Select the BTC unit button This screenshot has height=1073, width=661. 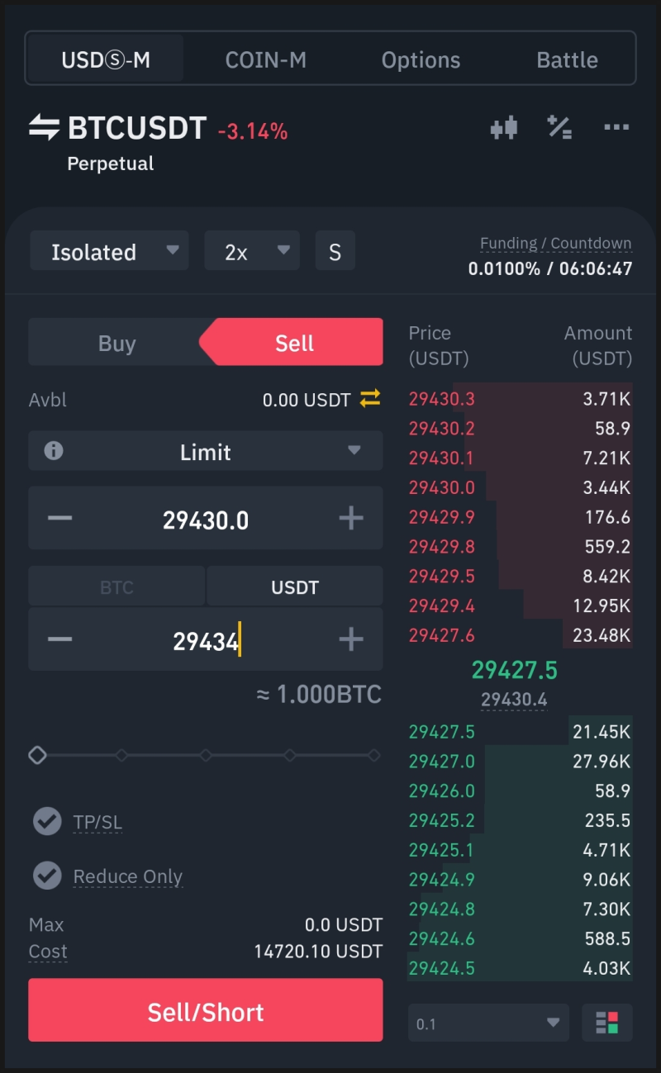tap(117, 586)
